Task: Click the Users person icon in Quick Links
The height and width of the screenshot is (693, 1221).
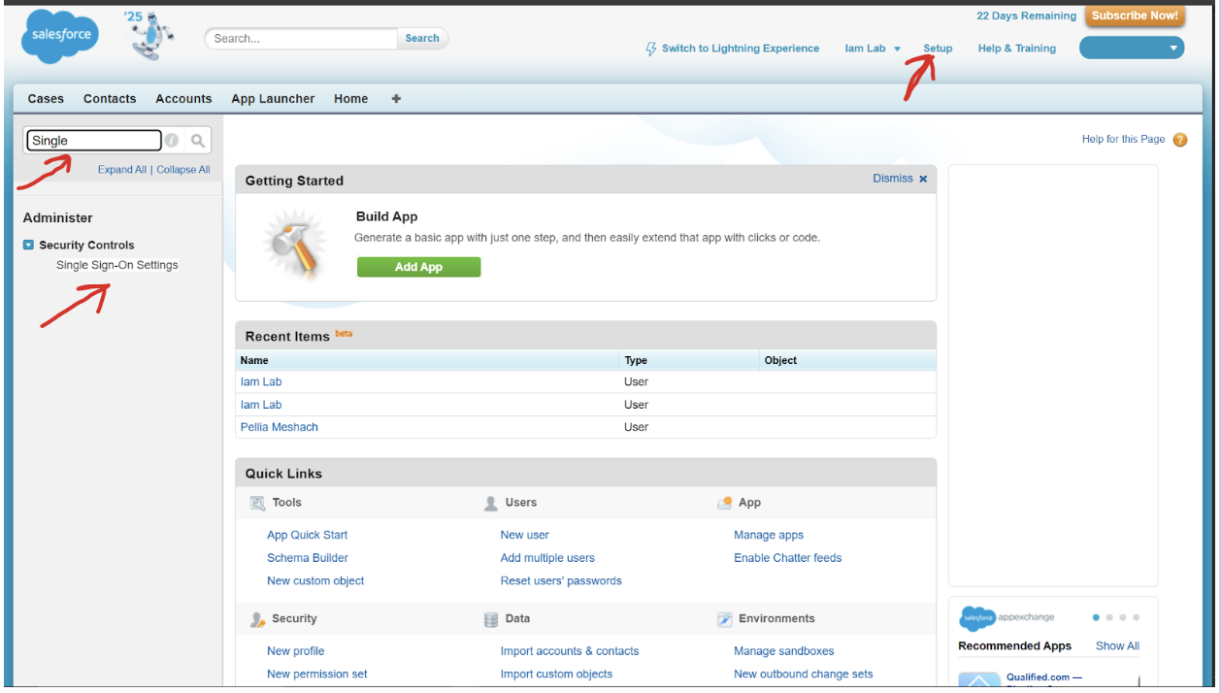Action: [491, 503]
